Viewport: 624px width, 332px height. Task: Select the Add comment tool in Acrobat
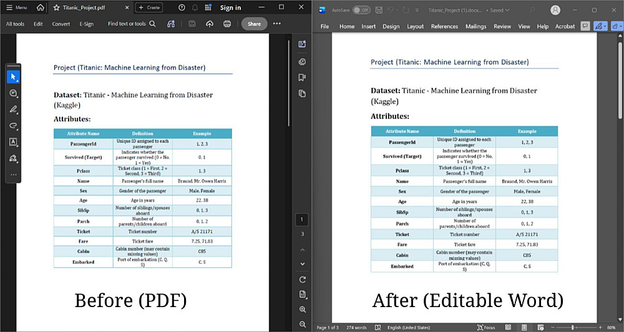(x=13, y=93)
